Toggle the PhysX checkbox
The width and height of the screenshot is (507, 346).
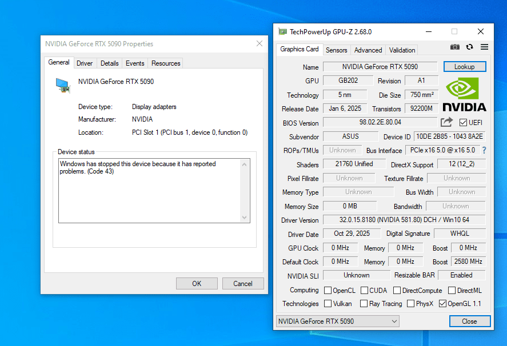tap(410, 304)
